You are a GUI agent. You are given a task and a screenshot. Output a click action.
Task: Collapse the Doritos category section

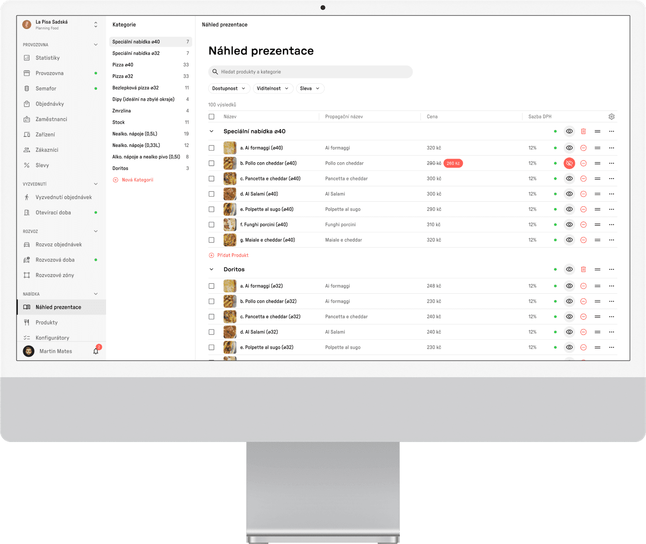tap(211, 269)
